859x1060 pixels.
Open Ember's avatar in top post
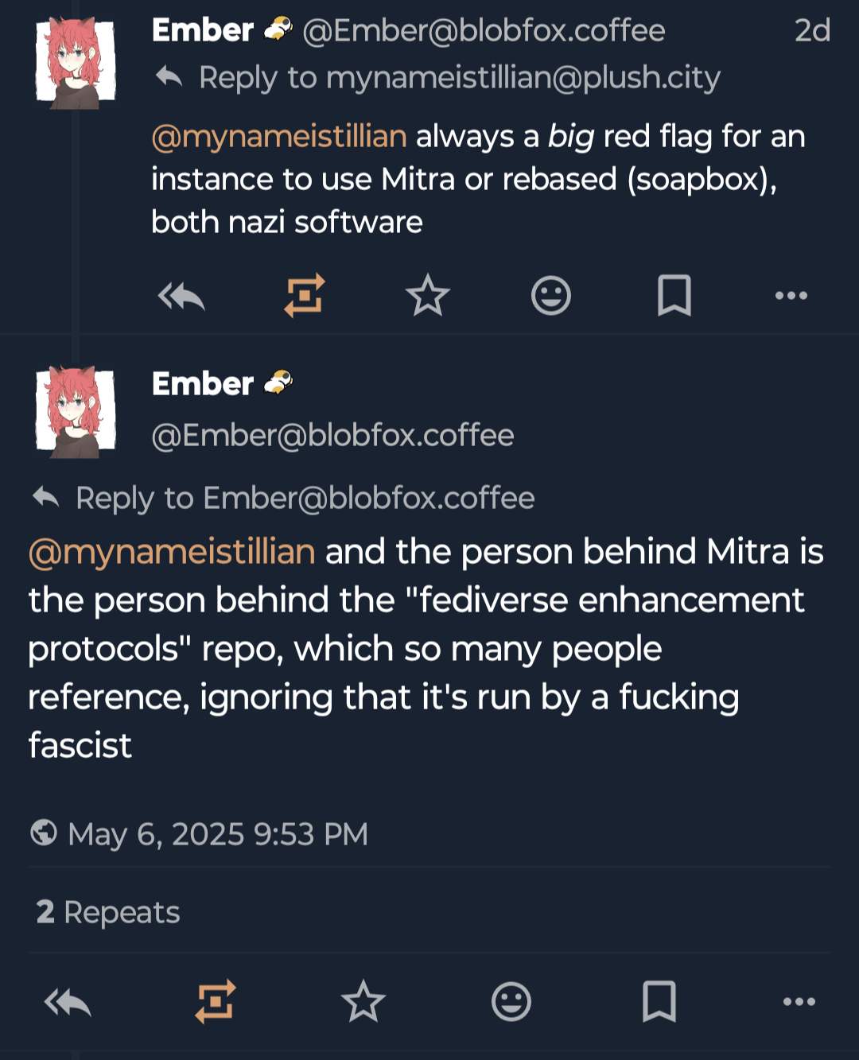click(x=76, y=64)
